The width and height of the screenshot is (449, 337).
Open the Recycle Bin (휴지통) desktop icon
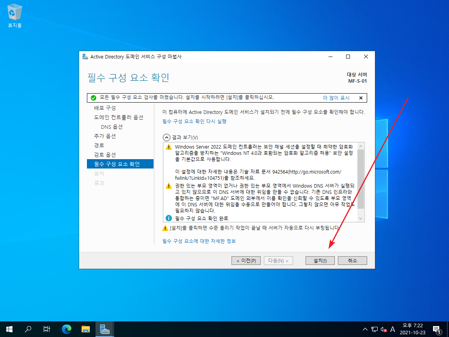(14, 16)
